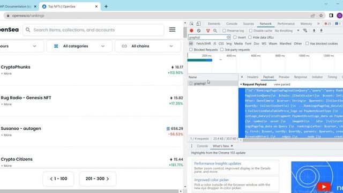This screenshot has width=343, height=193.
Task: Toggle the network filter funnel icon
Action: (208, 31)
